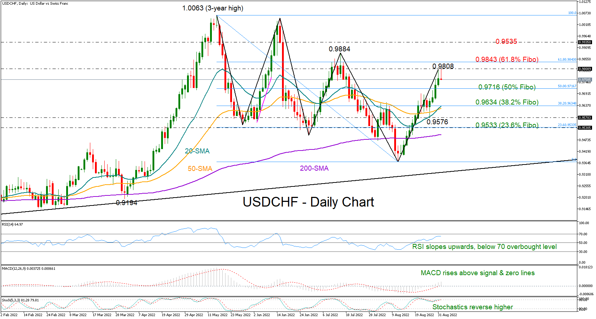This screenshot has width=596, height=319.
Task: Select the 61.80.98430 Fibonacci level tag
Action: [x=567, y=60]
